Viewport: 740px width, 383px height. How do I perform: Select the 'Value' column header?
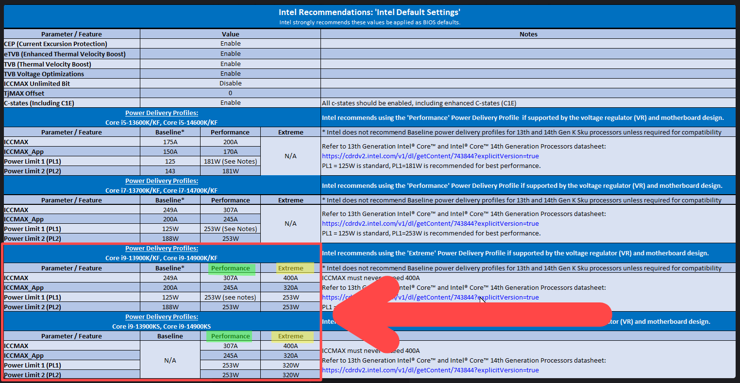tap(230, 34)
